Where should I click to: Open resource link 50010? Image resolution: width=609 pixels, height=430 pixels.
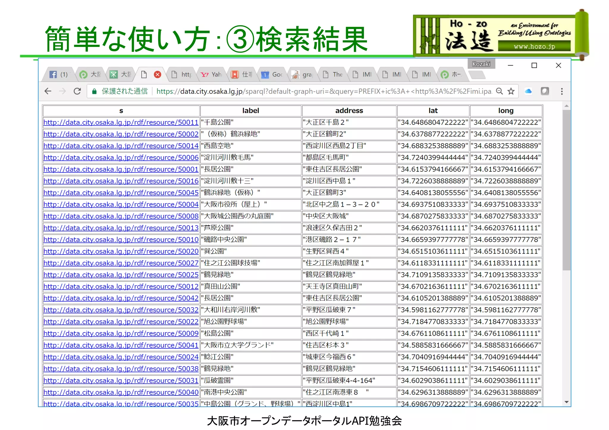pos(121,240)
